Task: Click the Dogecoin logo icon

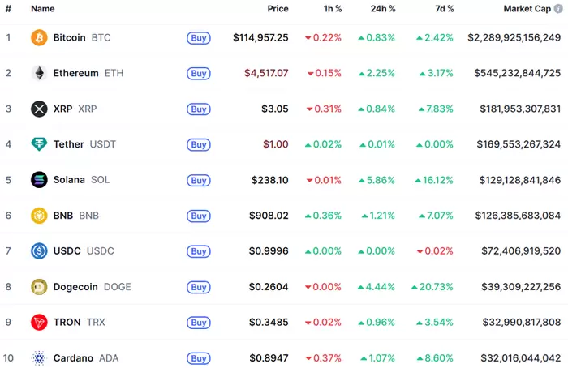Action: coord(39,287)
